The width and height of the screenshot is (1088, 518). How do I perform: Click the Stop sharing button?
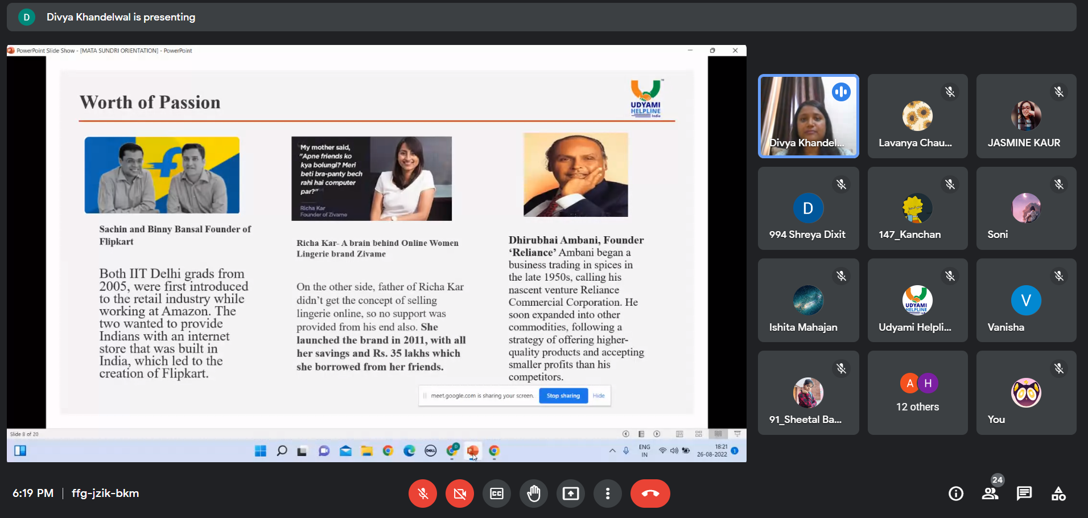563,396
